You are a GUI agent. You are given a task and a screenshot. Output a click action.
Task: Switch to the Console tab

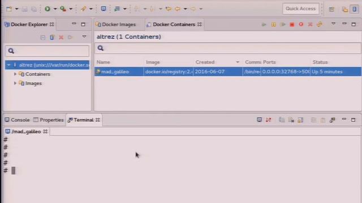tap(18, 120)
